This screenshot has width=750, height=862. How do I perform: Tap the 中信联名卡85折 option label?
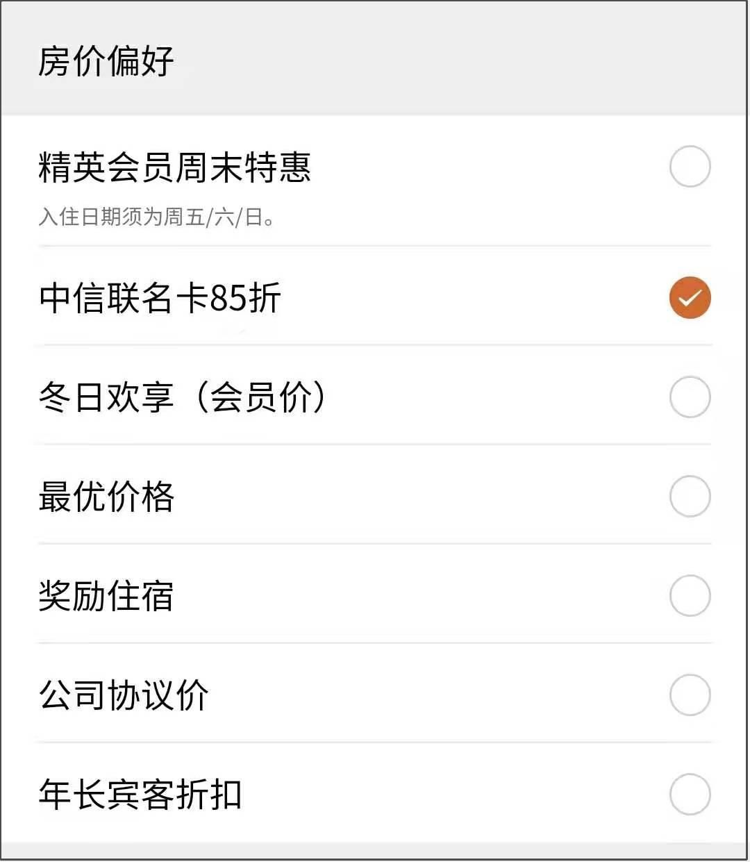click(160, 298)
